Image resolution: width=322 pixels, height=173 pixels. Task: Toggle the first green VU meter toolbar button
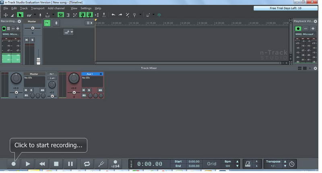pos(83,15)
